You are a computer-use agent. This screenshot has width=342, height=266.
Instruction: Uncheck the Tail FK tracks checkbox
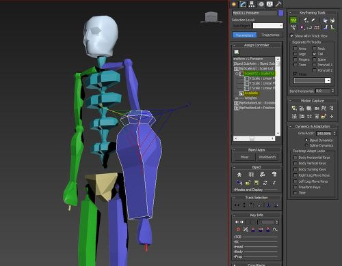click(x=315, y=54)
